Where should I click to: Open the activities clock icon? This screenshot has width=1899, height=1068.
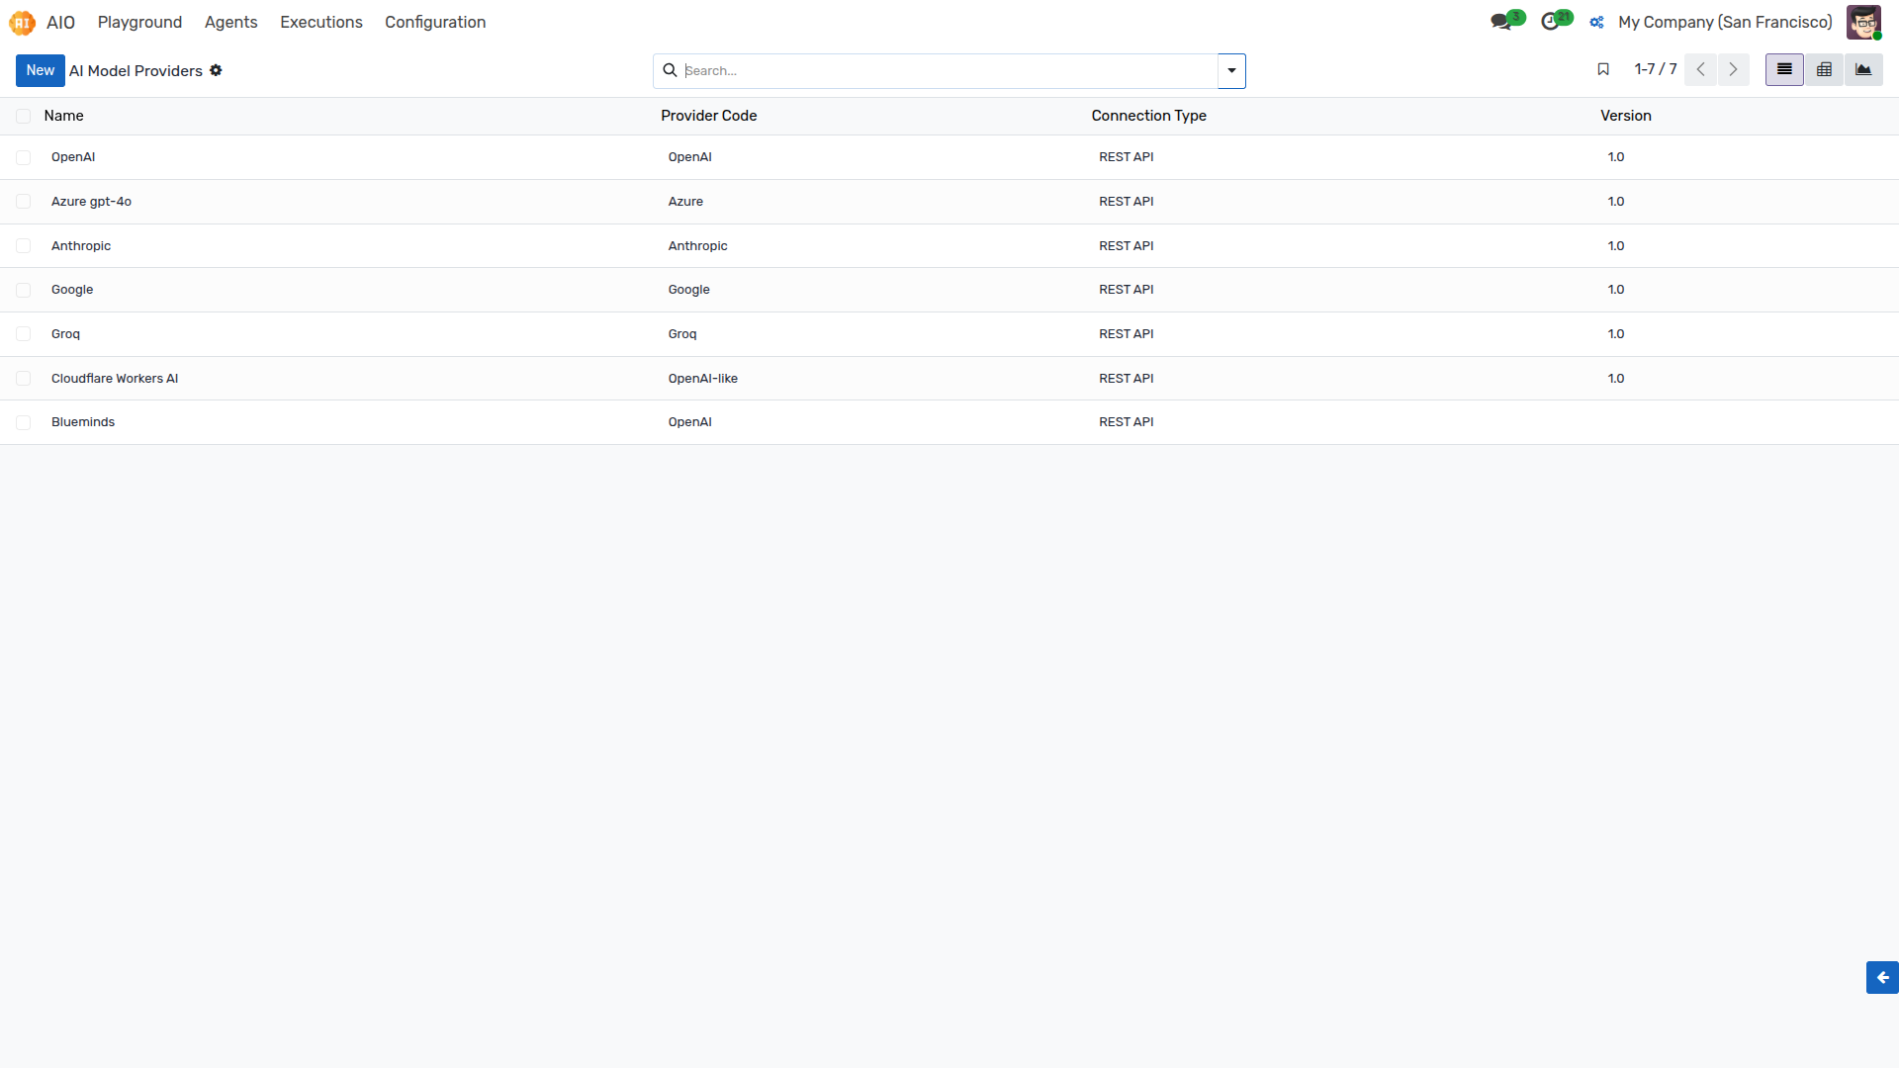(x=1550, y=22)
